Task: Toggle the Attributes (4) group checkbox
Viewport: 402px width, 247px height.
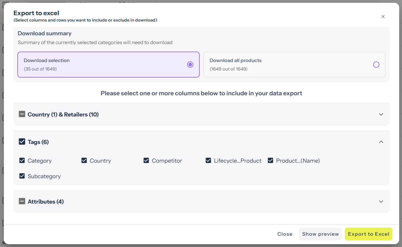Action: [x=22, y=201]
